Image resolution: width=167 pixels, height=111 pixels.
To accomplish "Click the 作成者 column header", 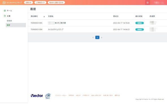I will [152, 16].
